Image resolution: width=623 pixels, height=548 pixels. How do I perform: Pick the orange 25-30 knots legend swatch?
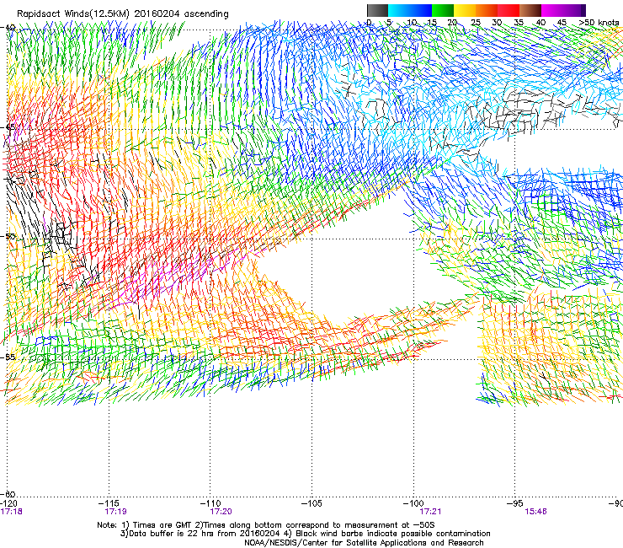pos(487,10)
